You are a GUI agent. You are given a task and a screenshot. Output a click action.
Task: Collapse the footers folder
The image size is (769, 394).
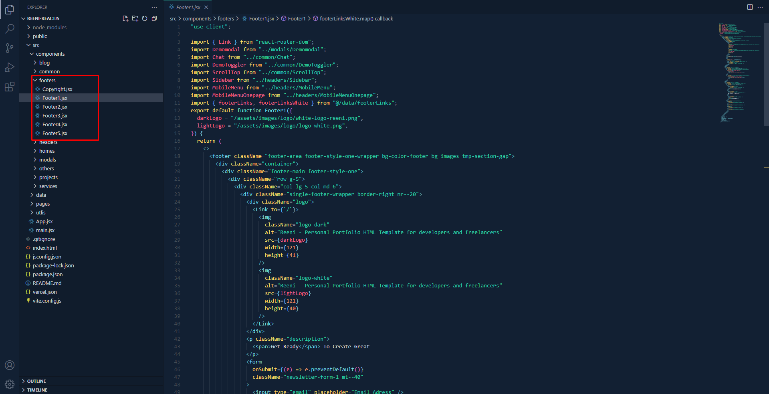pos(47,80)
